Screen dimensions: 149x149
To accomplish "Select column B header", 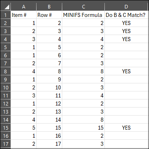I will click(49, 7).
